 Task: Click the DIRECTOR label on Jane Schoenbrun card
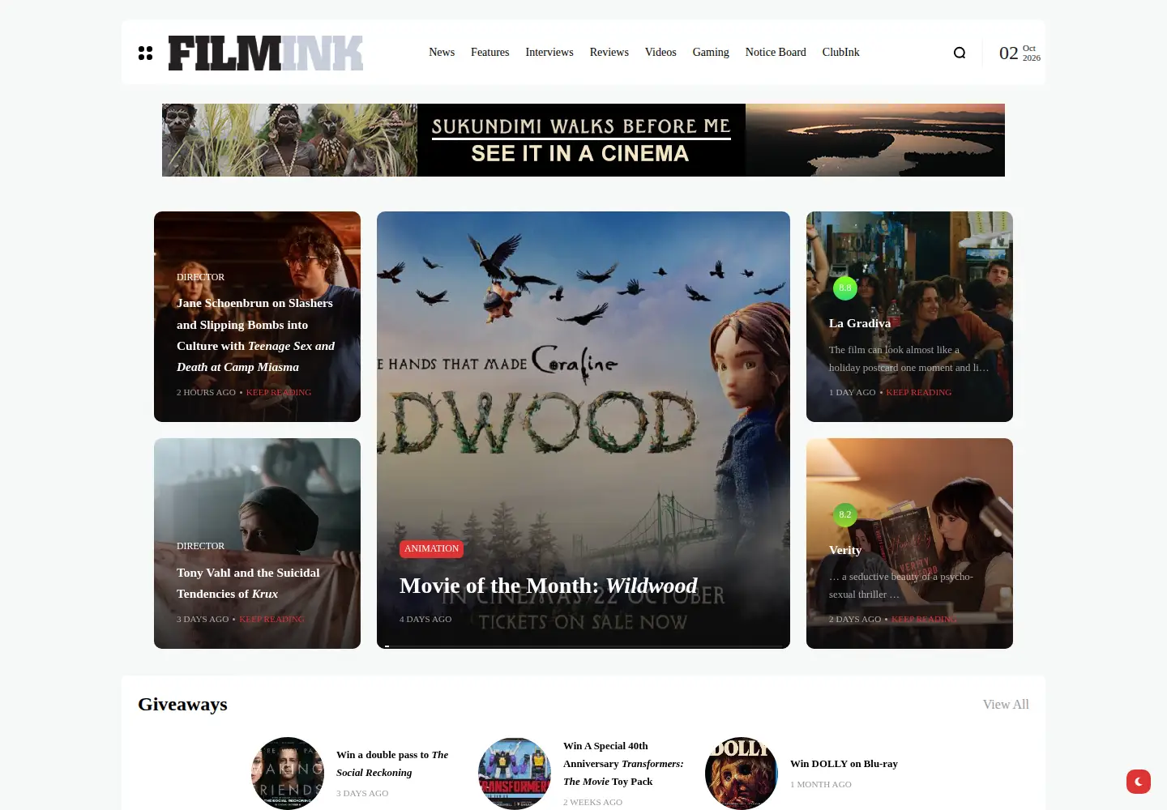coord(200,277)
